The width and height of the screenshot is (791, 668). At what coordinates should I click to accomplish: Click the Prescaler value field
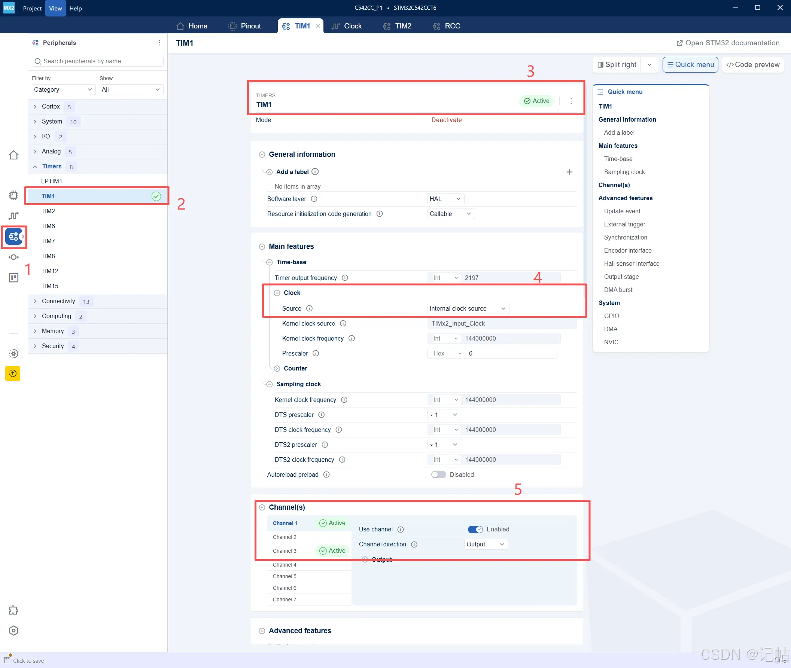point(511,353)
